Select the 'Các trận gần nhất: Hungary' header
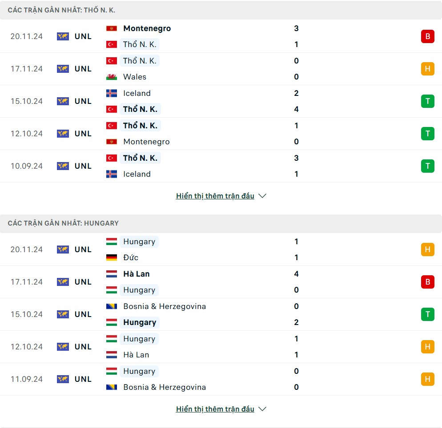Viewport: 442px width, 428px height. 221,223
